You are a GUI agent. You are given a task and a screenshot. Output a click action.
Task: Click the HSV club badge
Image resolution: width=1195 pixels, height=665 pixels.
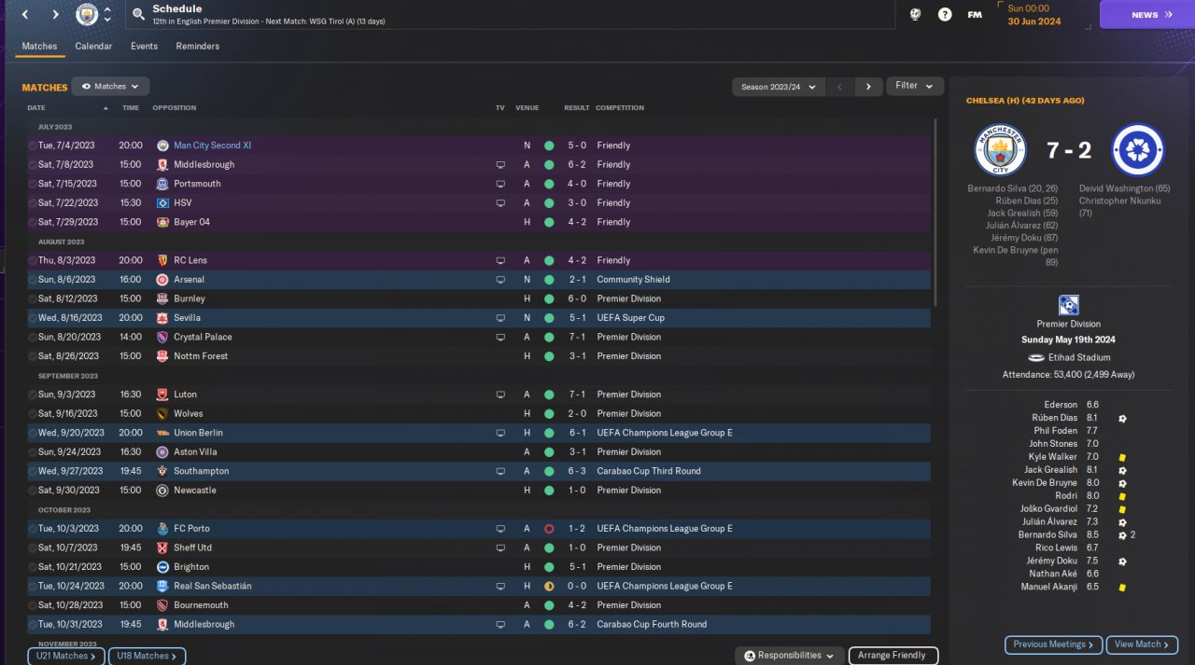[x=162, y=203]
